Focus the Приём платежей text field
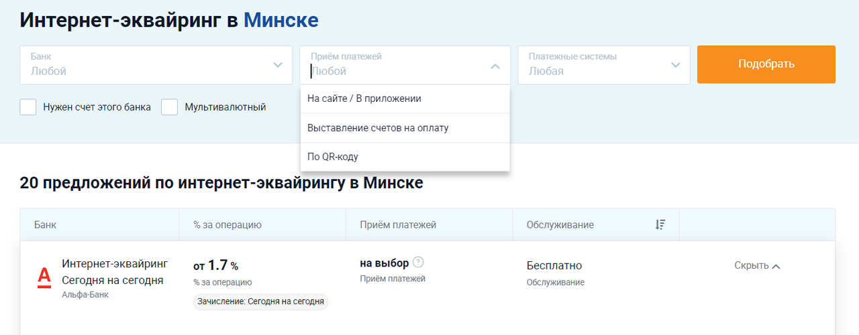The height and width of the screenshot is (335, 859). 396,71
